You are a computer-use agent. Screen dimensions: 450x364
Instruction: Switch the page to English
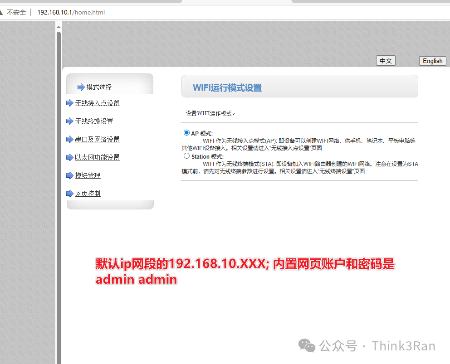(432, 61)
